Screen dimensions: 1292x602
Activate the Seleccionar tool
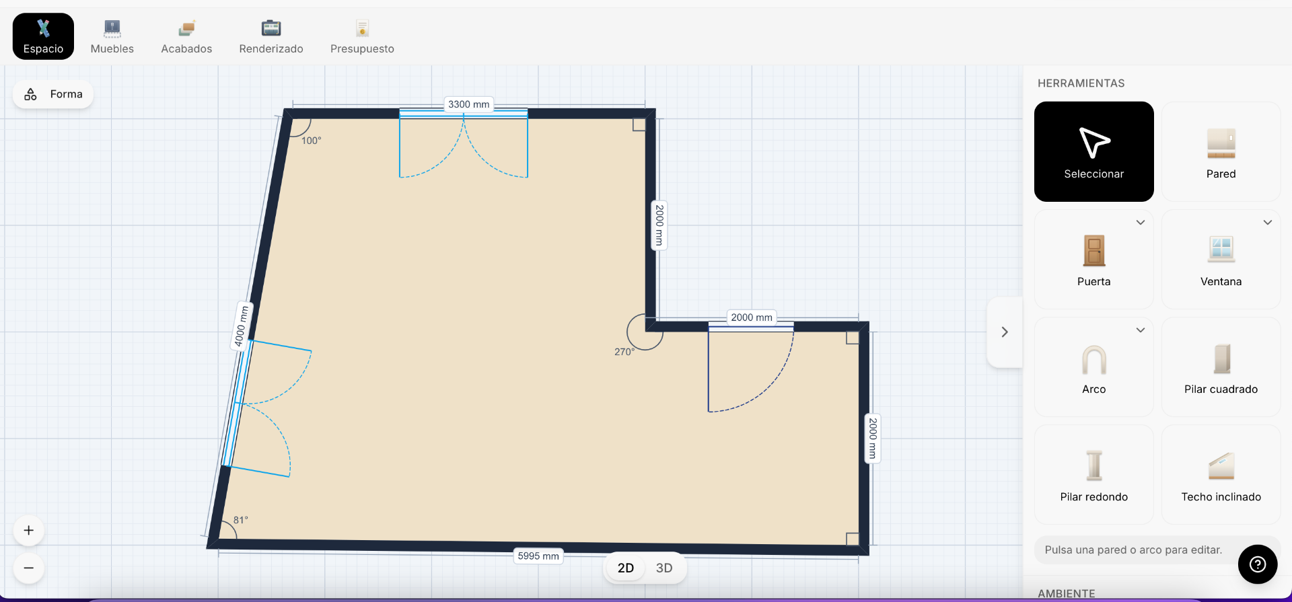click(x=1094, y=151)
